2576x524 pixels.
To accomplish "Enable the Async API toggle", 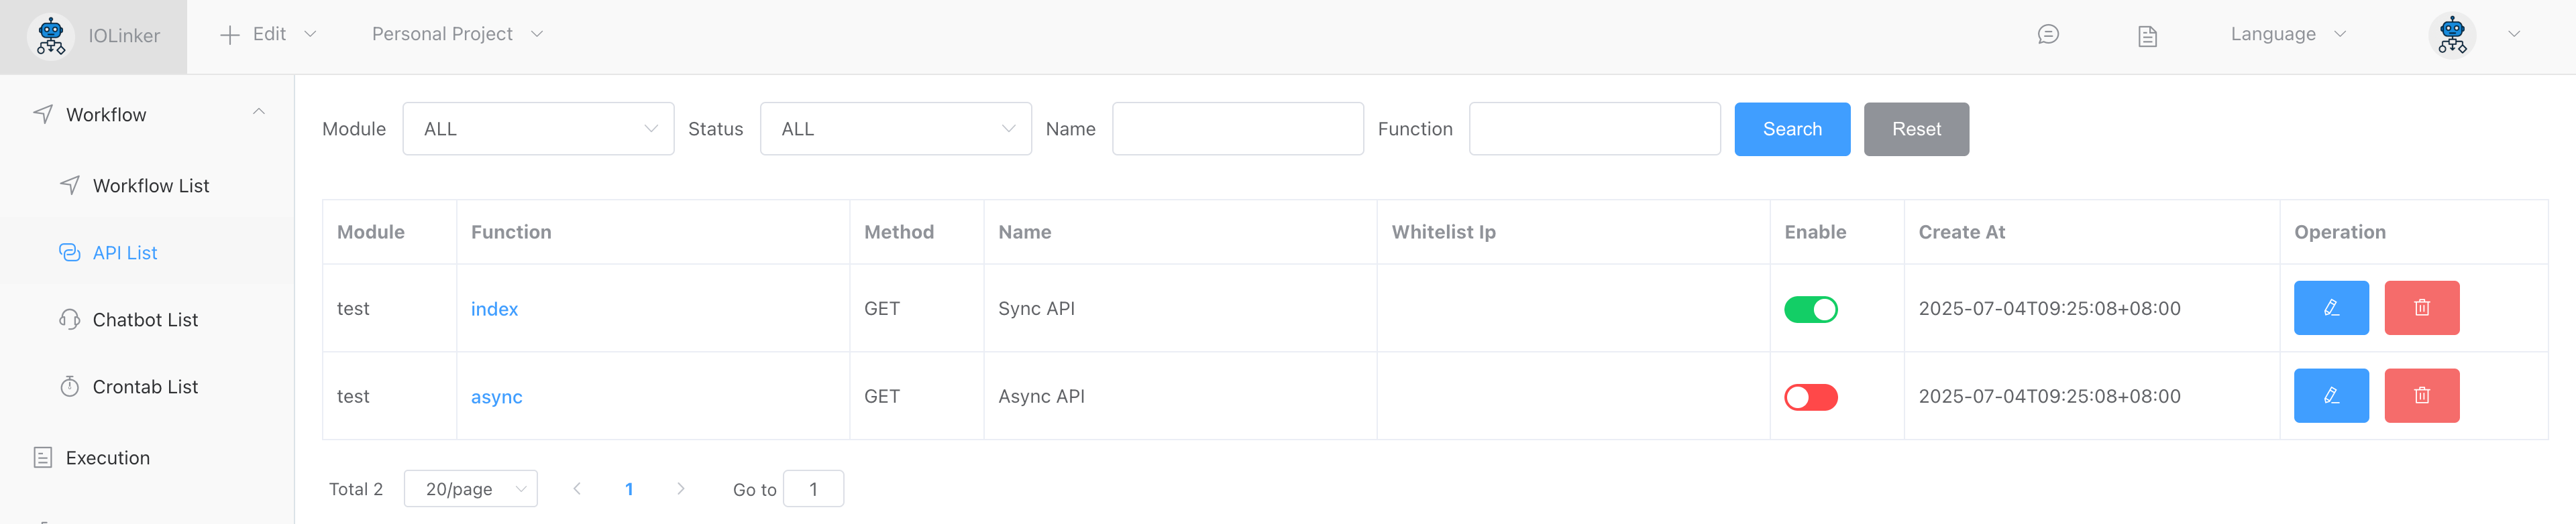I will pyautogui.click(x=1810, y=397).
